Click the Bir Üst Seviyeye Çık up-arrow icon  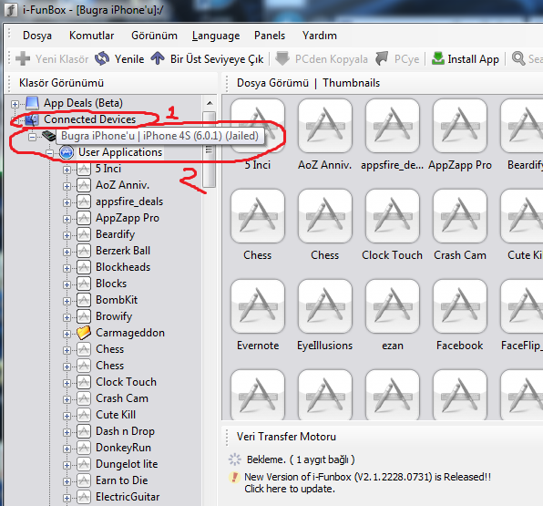point(158,58)
